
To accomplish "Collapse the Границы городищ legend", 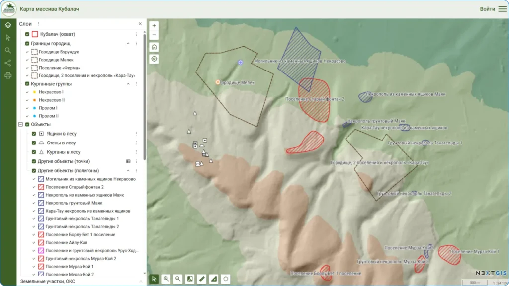I will (128, 44).
